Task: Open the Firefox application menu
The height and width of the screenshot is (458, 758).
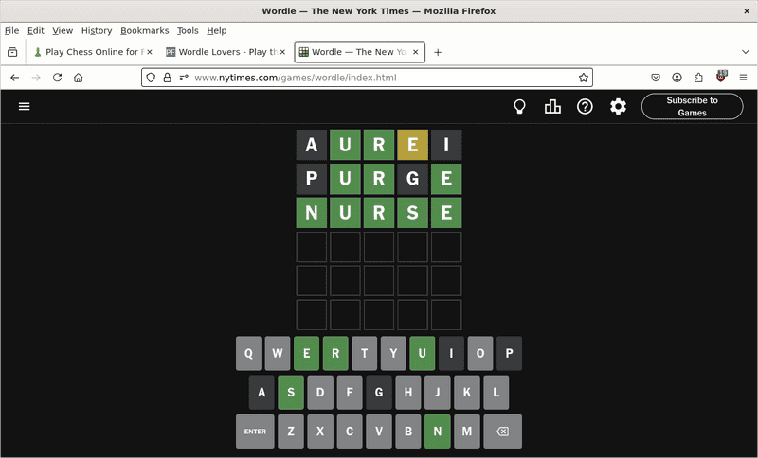Action: point(743,78)
